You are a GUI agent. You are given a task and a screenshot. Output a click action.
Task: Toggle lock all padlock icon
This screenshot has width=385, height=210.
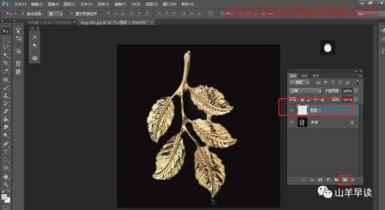[x=323, y=100]
